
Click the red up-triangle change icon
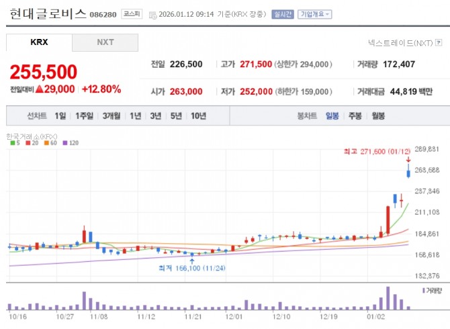click(x=40, y=89)
